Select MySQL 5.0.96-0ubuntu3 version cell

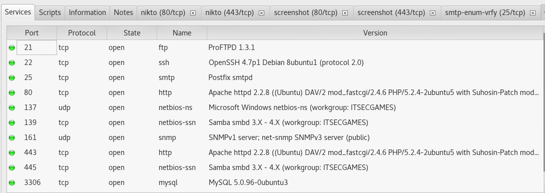(375, 182)
